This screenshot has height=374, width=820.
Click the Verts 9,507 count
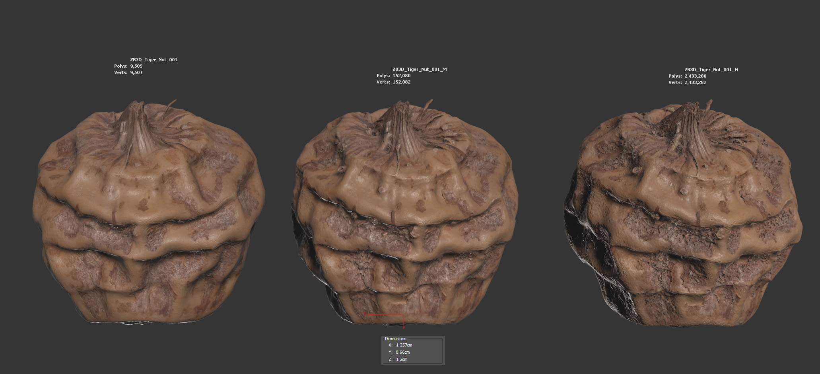click(x=136, y=72)
